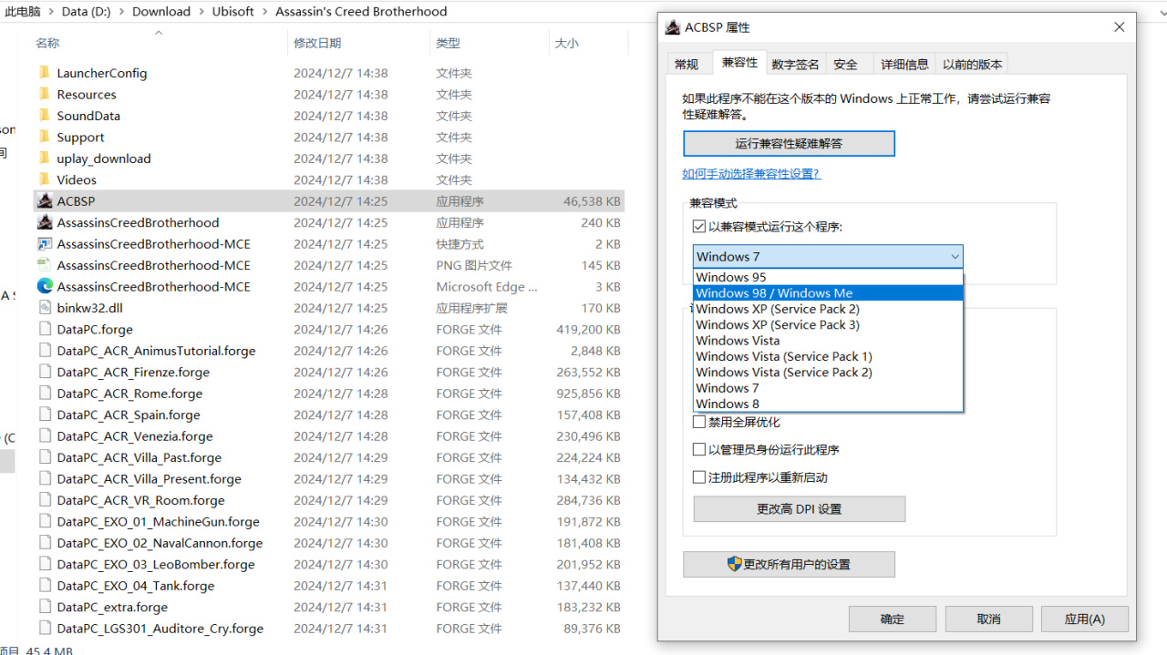Screen dimensions: 1167x655
Task: Sort files by 类型 column header
Action: click(x=490, y=43)
